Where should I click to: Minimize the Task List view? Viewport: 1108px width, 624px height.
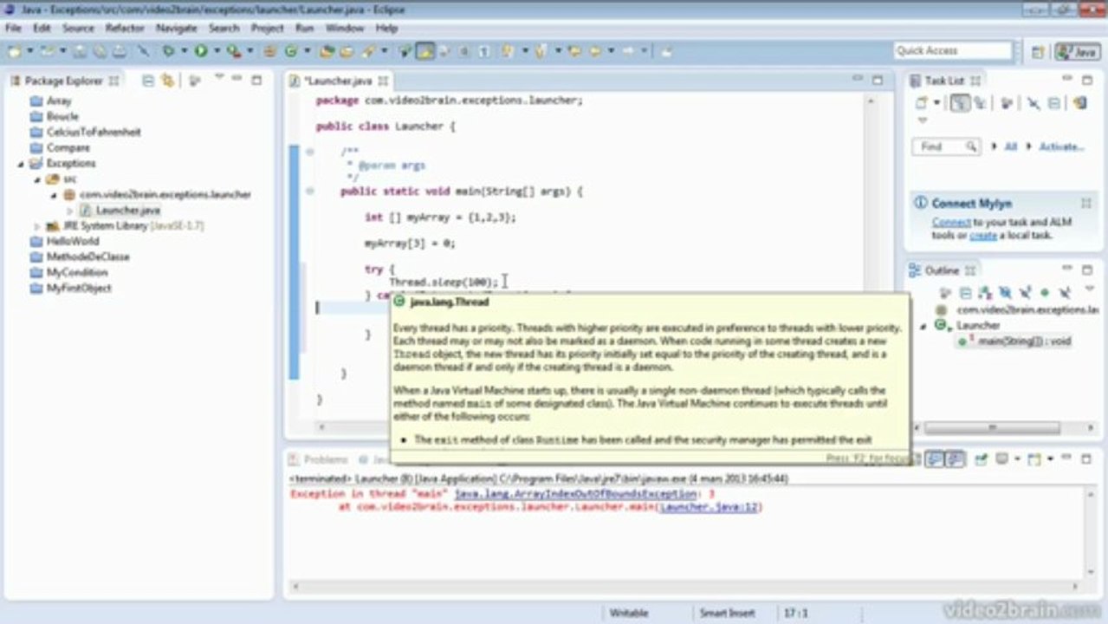coord(1067,79)
